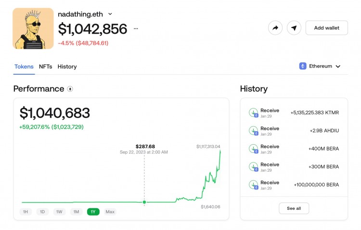This screenshot has height=230, width=361.
Task: Open the Ethereum network selector
Action: [320, 66]
